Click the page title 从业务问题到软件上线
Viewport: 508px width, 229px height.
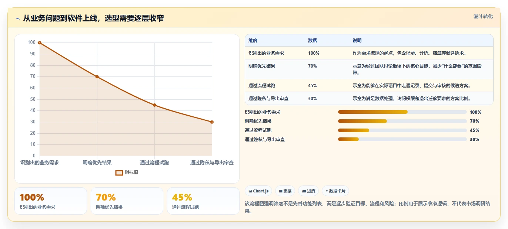(x=93, y=18)
